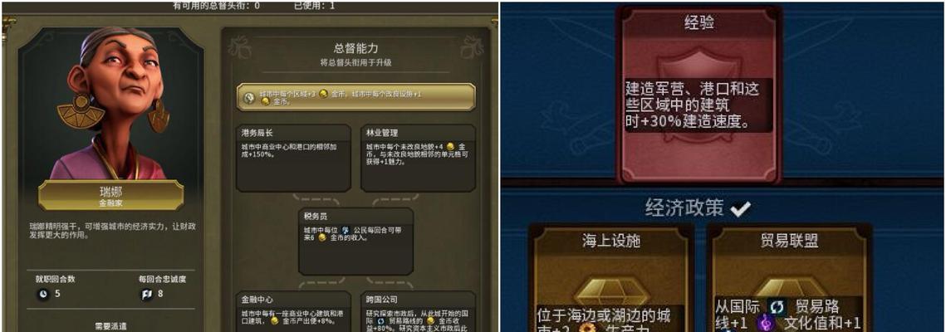Click the clock icon beside 就职回合数
Screen dimensions: 946x332
click(x=43, y=294)
